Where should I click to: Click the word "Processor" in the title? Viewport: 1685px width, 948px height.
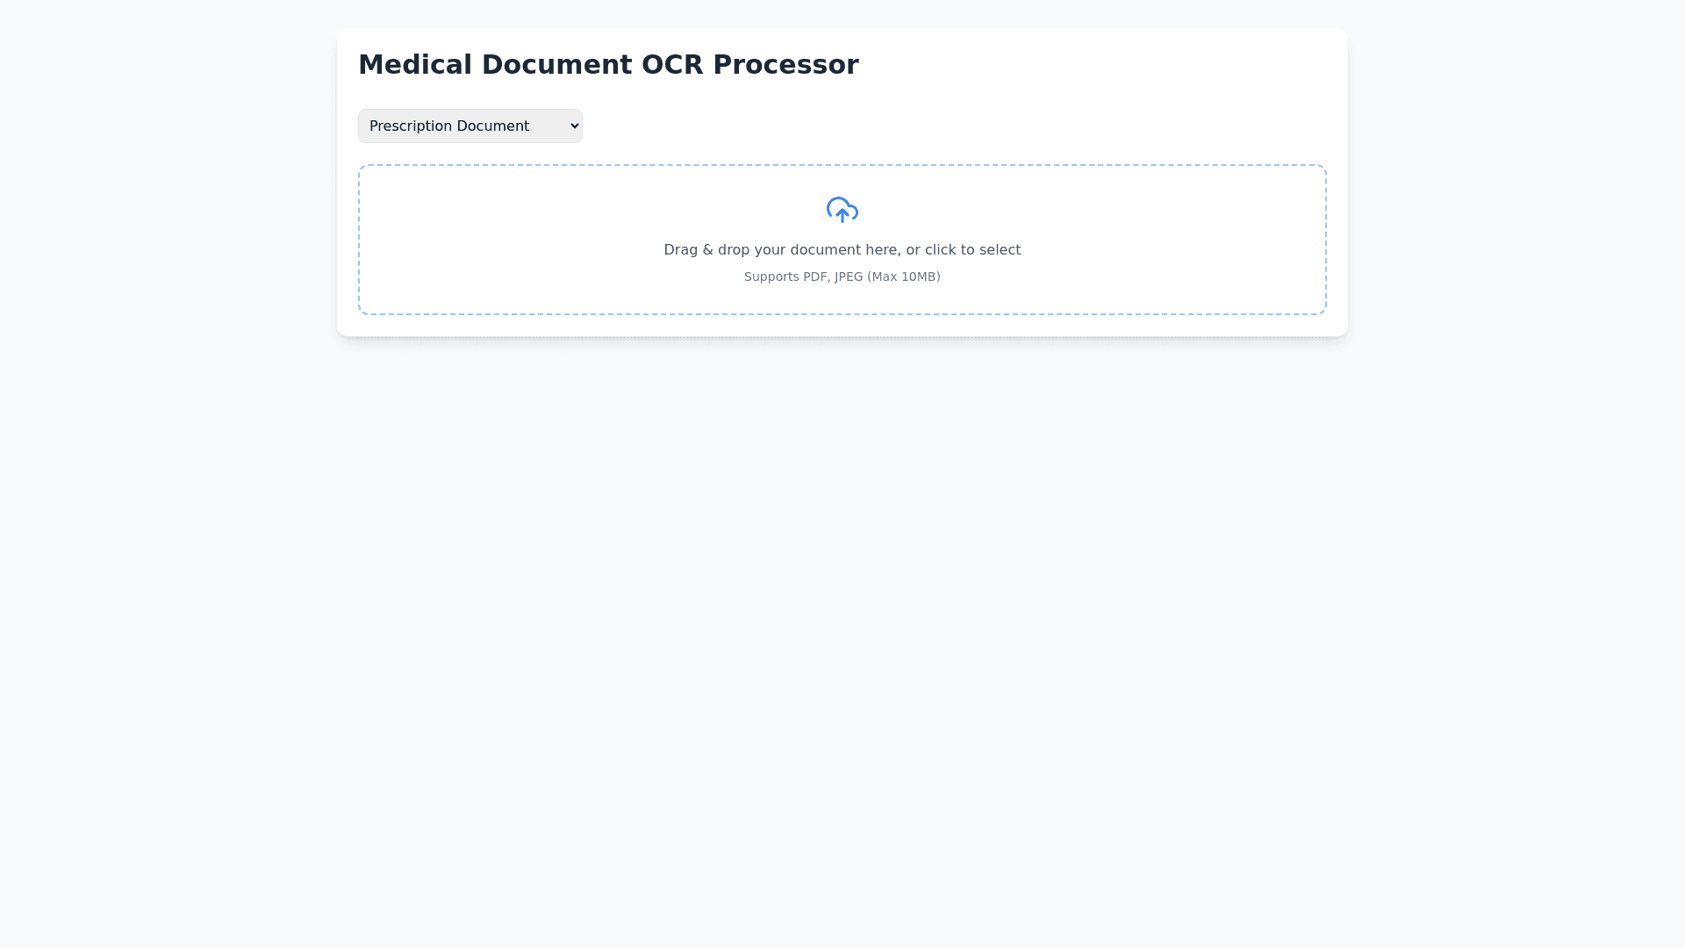click(785, 65)
